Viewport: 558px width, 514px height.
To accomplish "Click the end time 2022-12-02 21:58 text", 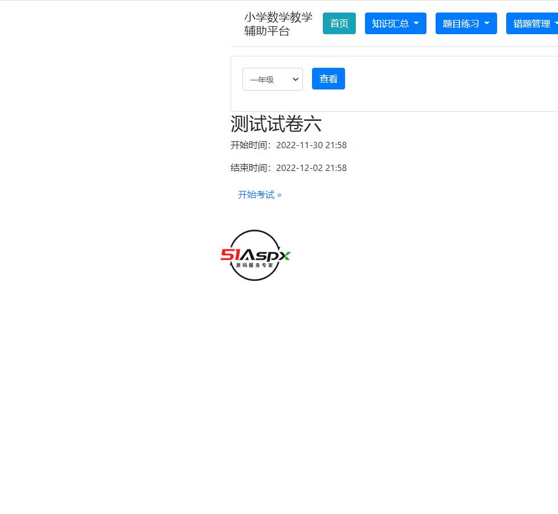I will pyautogui.click(x=311, y=168).
